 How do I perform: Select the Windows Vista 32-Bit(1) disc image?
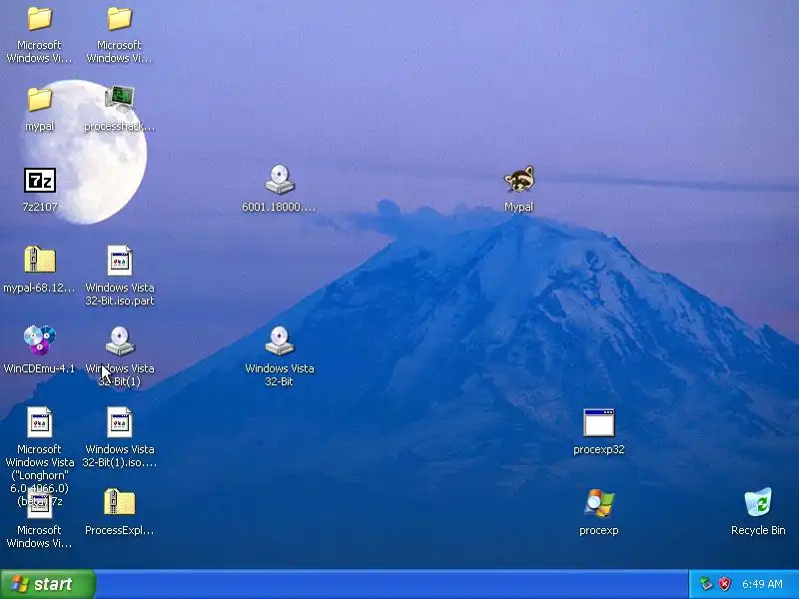pyautogui.click(x=119, y=340)
